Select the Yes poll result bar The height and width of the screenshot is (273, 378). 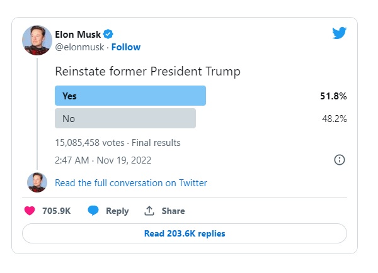130,96
